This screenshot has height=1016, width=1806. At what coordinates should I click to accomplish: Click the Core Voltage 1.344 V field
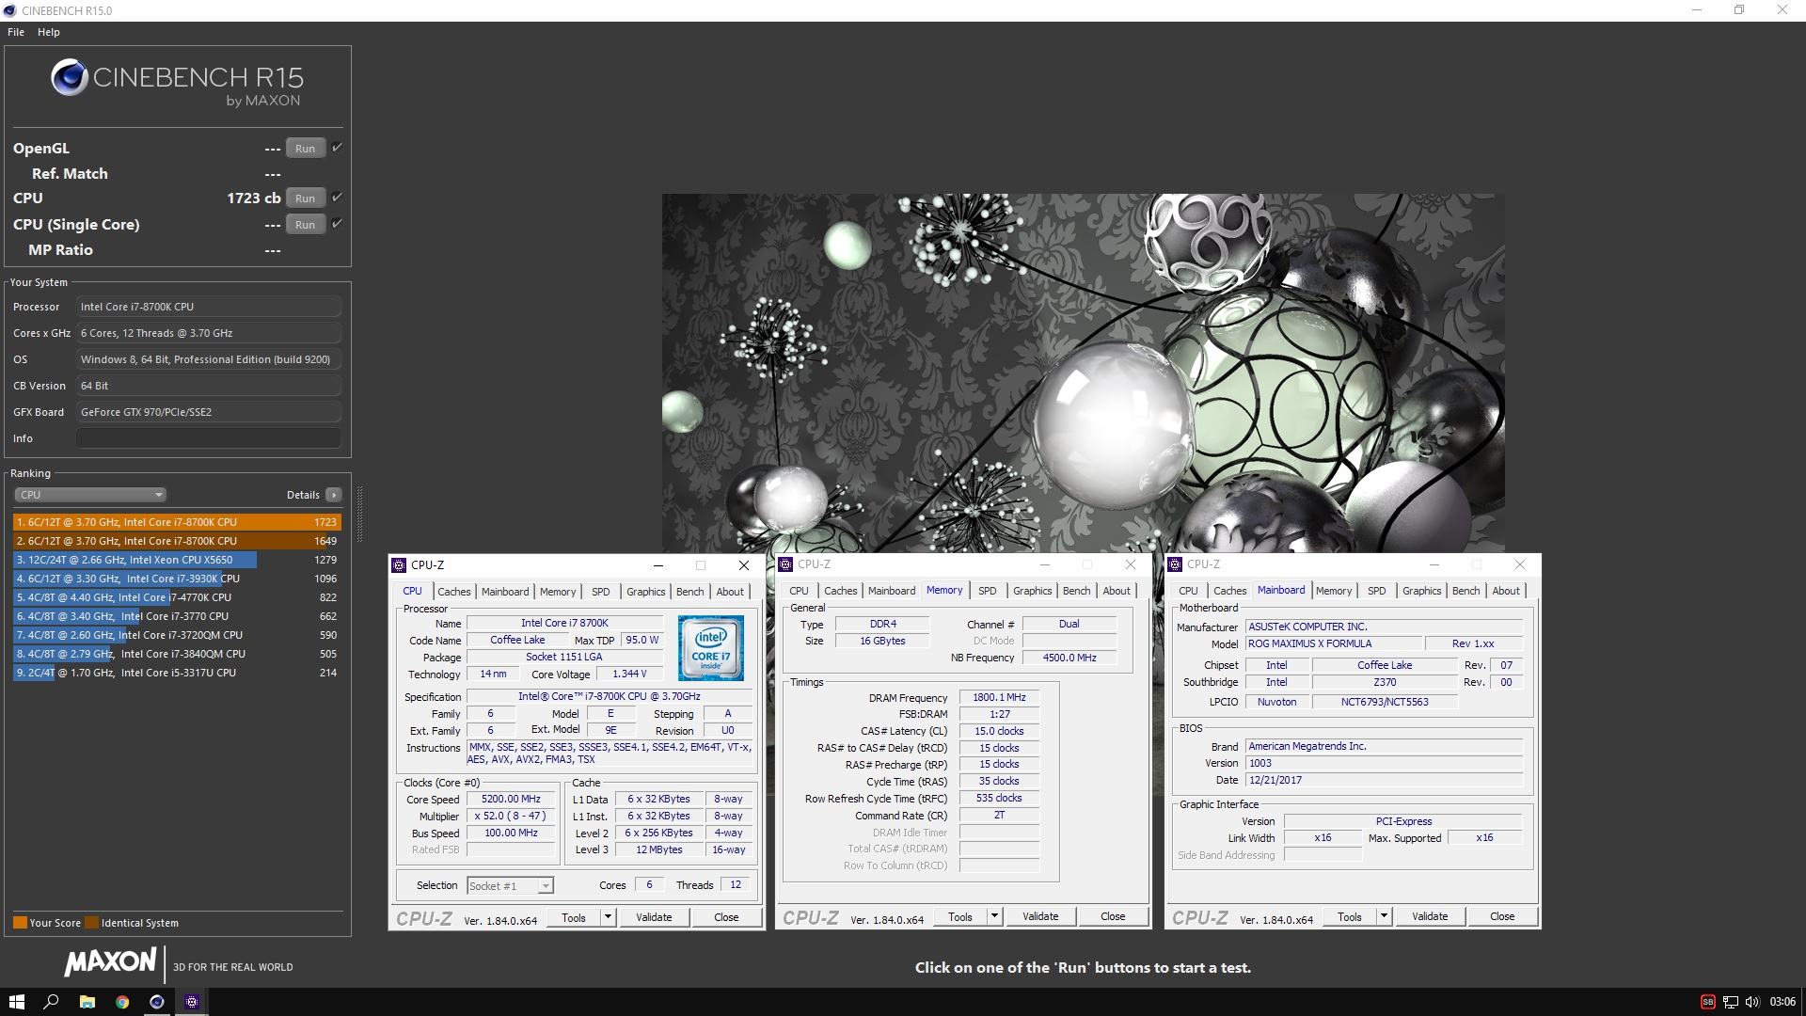629,674
